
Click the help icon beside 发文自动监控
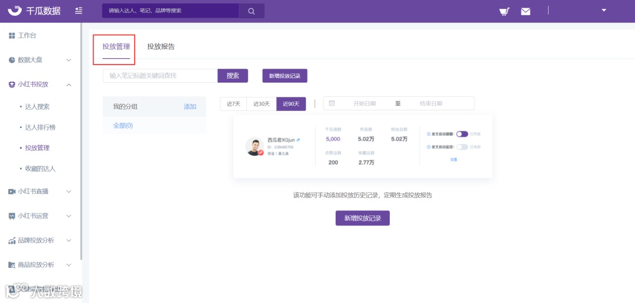click(x=429, y=147)
